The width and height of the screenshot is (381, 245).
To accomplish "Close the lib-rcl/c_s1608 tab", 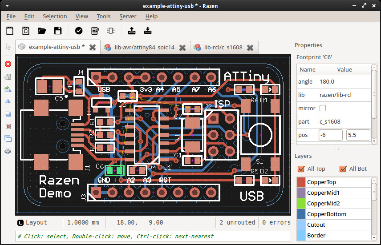I will coord(250,48).
